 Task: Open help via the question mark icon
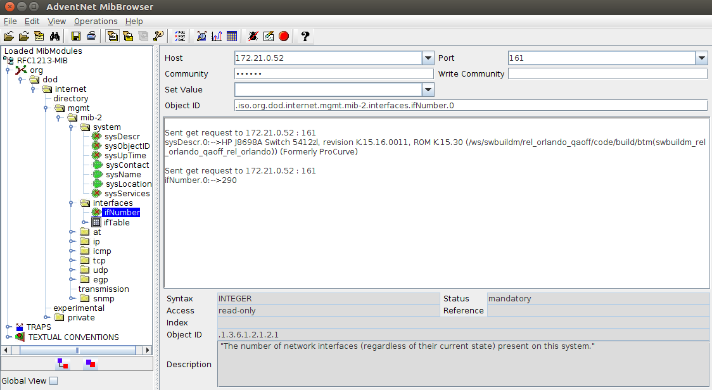click(305, 36)
